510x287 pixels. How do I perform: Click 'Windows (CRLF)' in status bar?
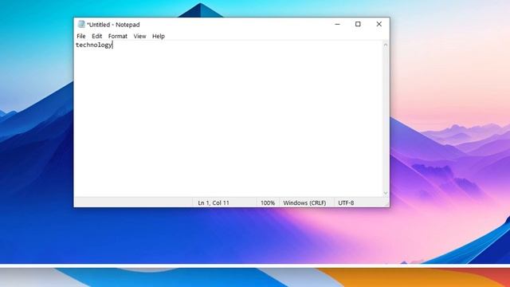(304, 202)
